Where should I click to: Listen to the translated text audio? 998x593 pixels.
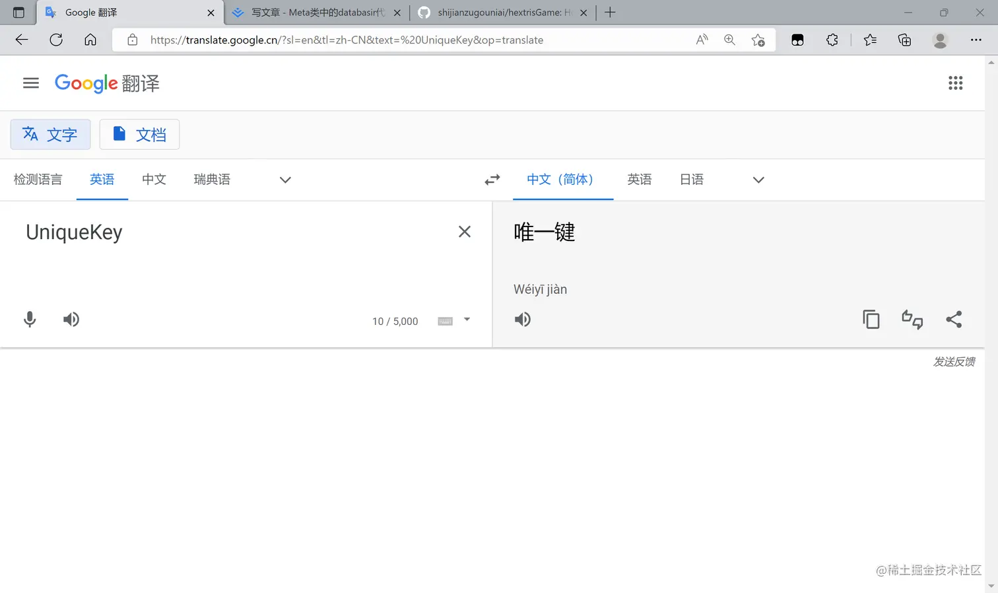coord(523,320)
